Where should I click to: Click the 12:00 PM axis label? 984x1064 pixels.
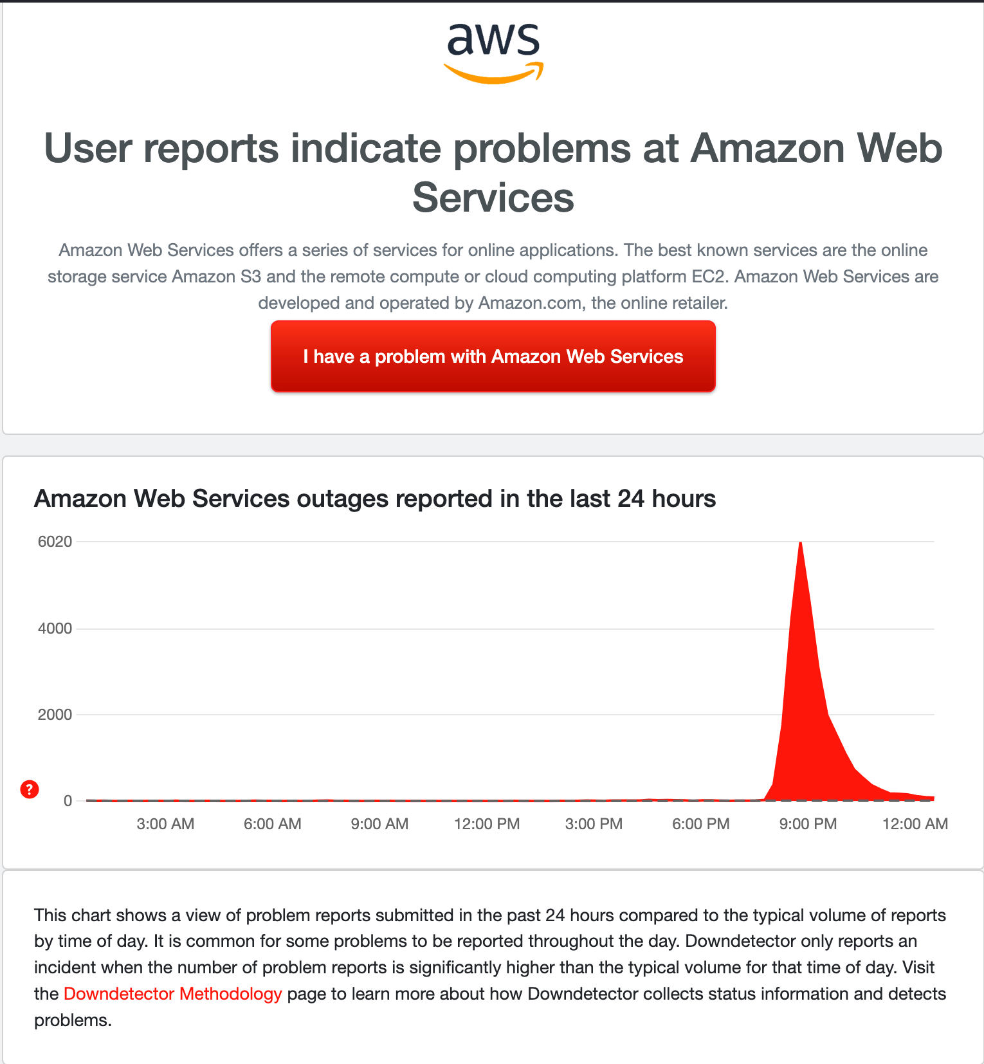487,823
